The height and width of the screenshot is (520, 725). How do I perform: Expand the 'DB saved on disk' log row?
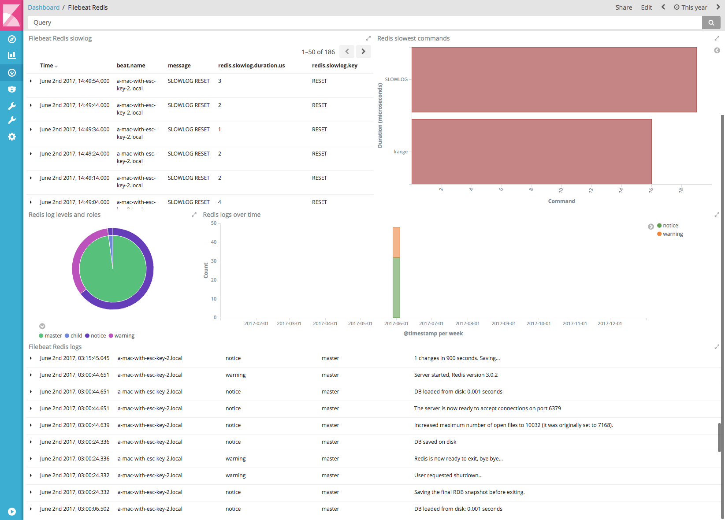[31, 442]
